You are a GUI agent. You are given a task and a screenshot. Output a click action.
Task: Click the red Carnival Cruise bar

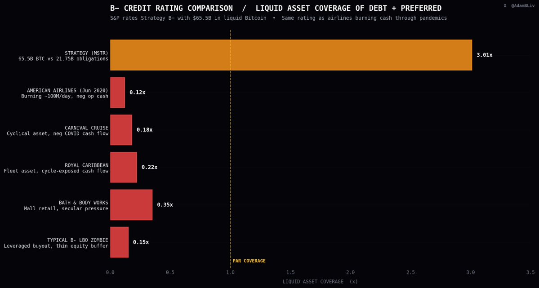click(121, 130)
